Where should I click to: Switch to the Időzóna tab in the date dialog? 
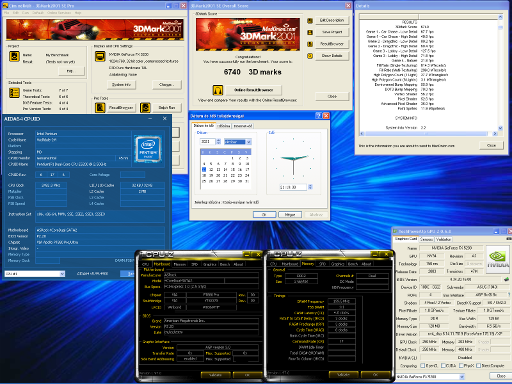tap(223, 126)
